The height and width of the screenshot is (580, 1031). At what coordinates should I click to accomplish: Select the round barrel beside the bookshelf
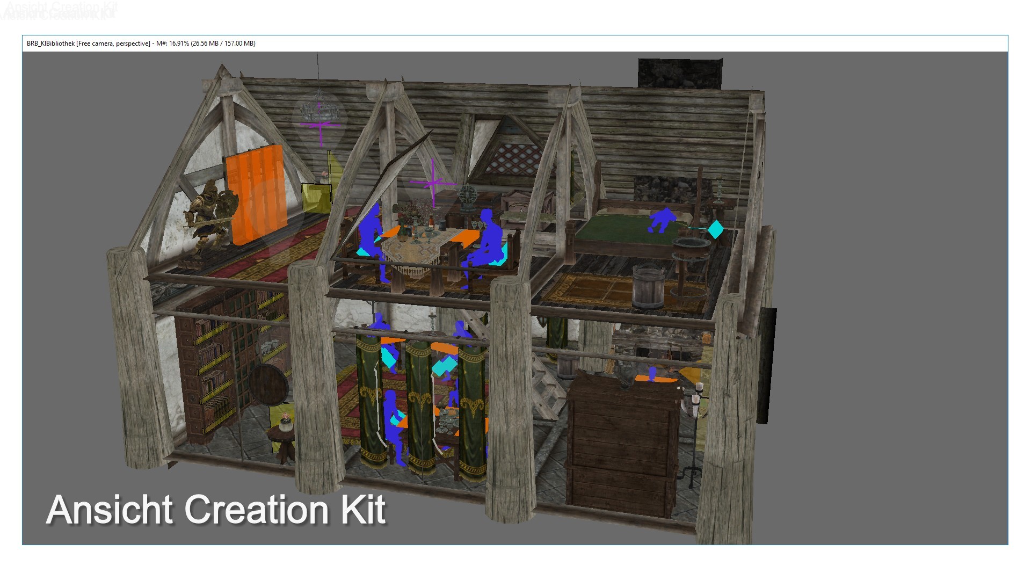268,384
